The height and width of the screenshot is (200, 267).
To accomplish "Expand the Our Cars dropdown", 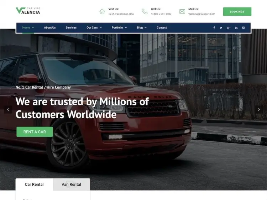I will 94,27.
